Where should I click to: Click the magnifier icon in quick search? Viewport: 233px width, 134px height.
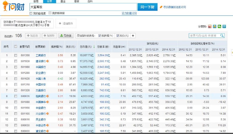coord(222,36)
